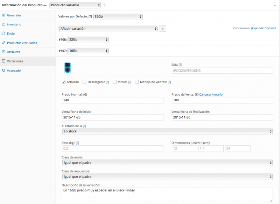Click the '#107:' variation label
This screenshot has height=204, width=280.
(x=63, y=51)
